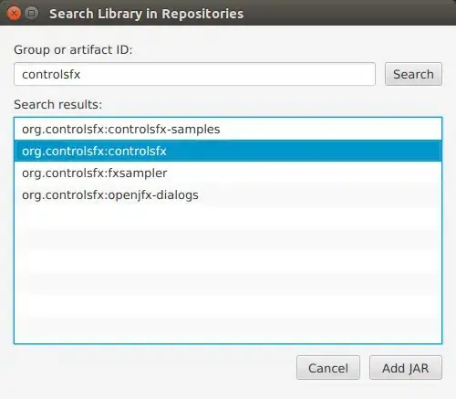
Task: Pick org.controlsfx:openjfx-dialogs in the list
Action: 228,195
